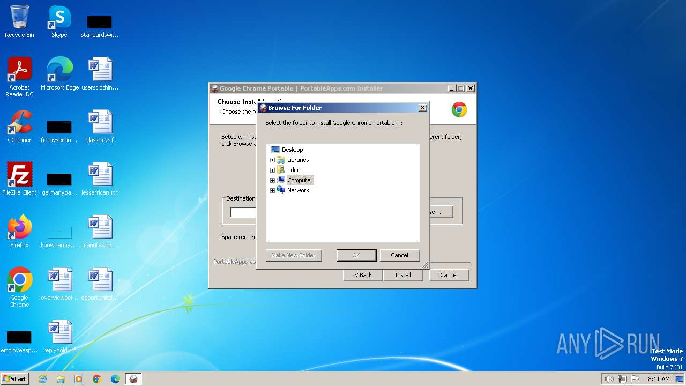Viewport: 686px width, 386px height.
Task: Click the Destination folder input field
Action: point(243,212)
